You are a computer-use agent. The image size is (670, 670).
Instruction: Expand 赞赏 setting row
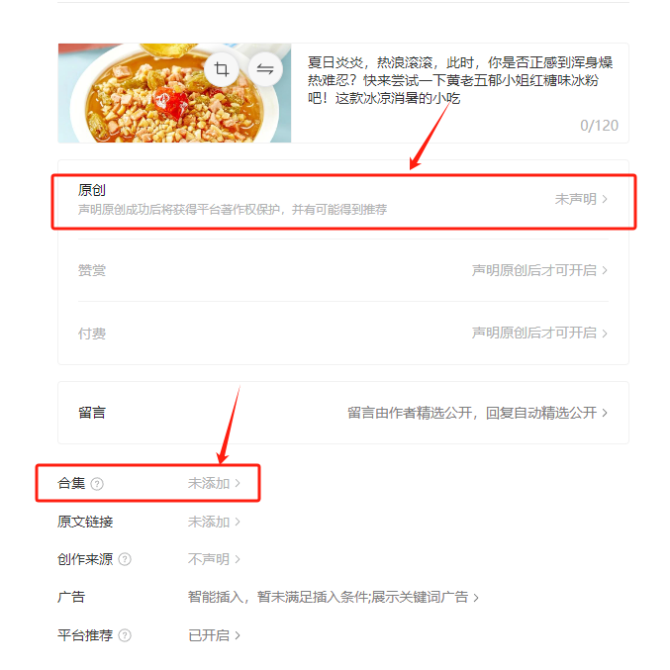point(343,270)
